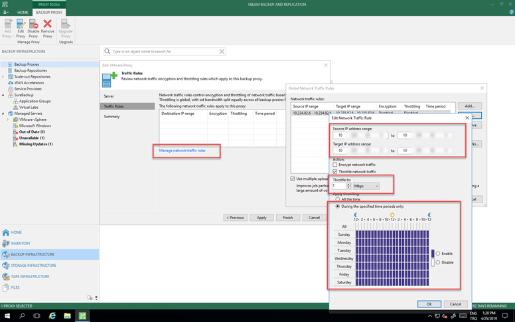
Task: Open the Storage Infrastructure pane
Action: tap(33, 266)
